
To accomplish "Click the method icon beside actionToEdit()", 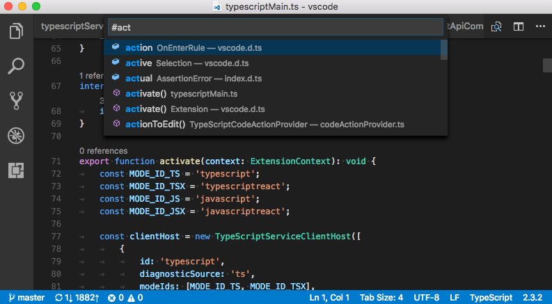I will 116,124.
